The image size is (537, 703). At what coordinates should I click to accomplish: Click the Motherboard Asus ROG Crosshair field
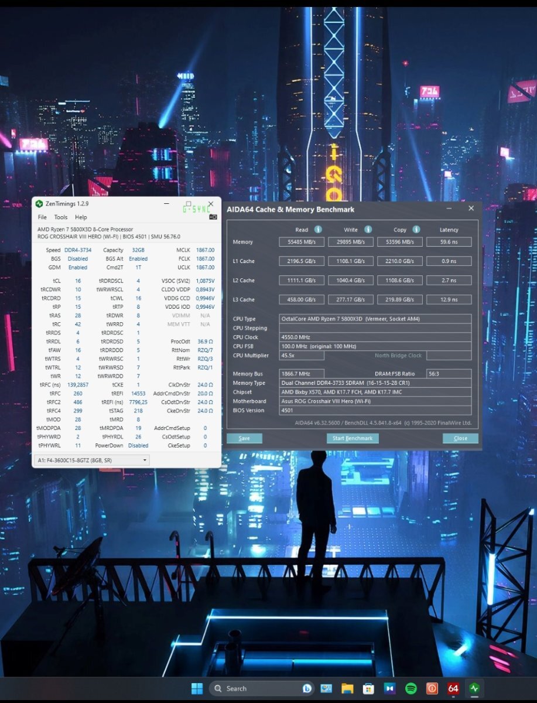tap(375, 401)
